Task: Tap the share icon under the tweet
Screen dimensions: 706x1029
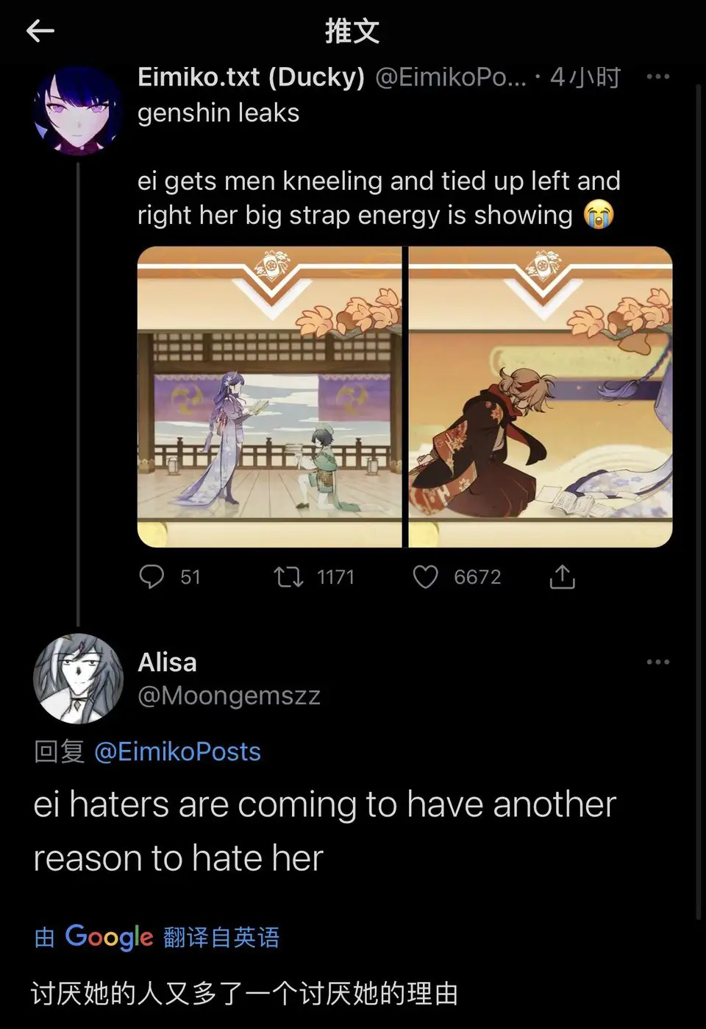Action: pyautogui.click(x=563, y=576)
